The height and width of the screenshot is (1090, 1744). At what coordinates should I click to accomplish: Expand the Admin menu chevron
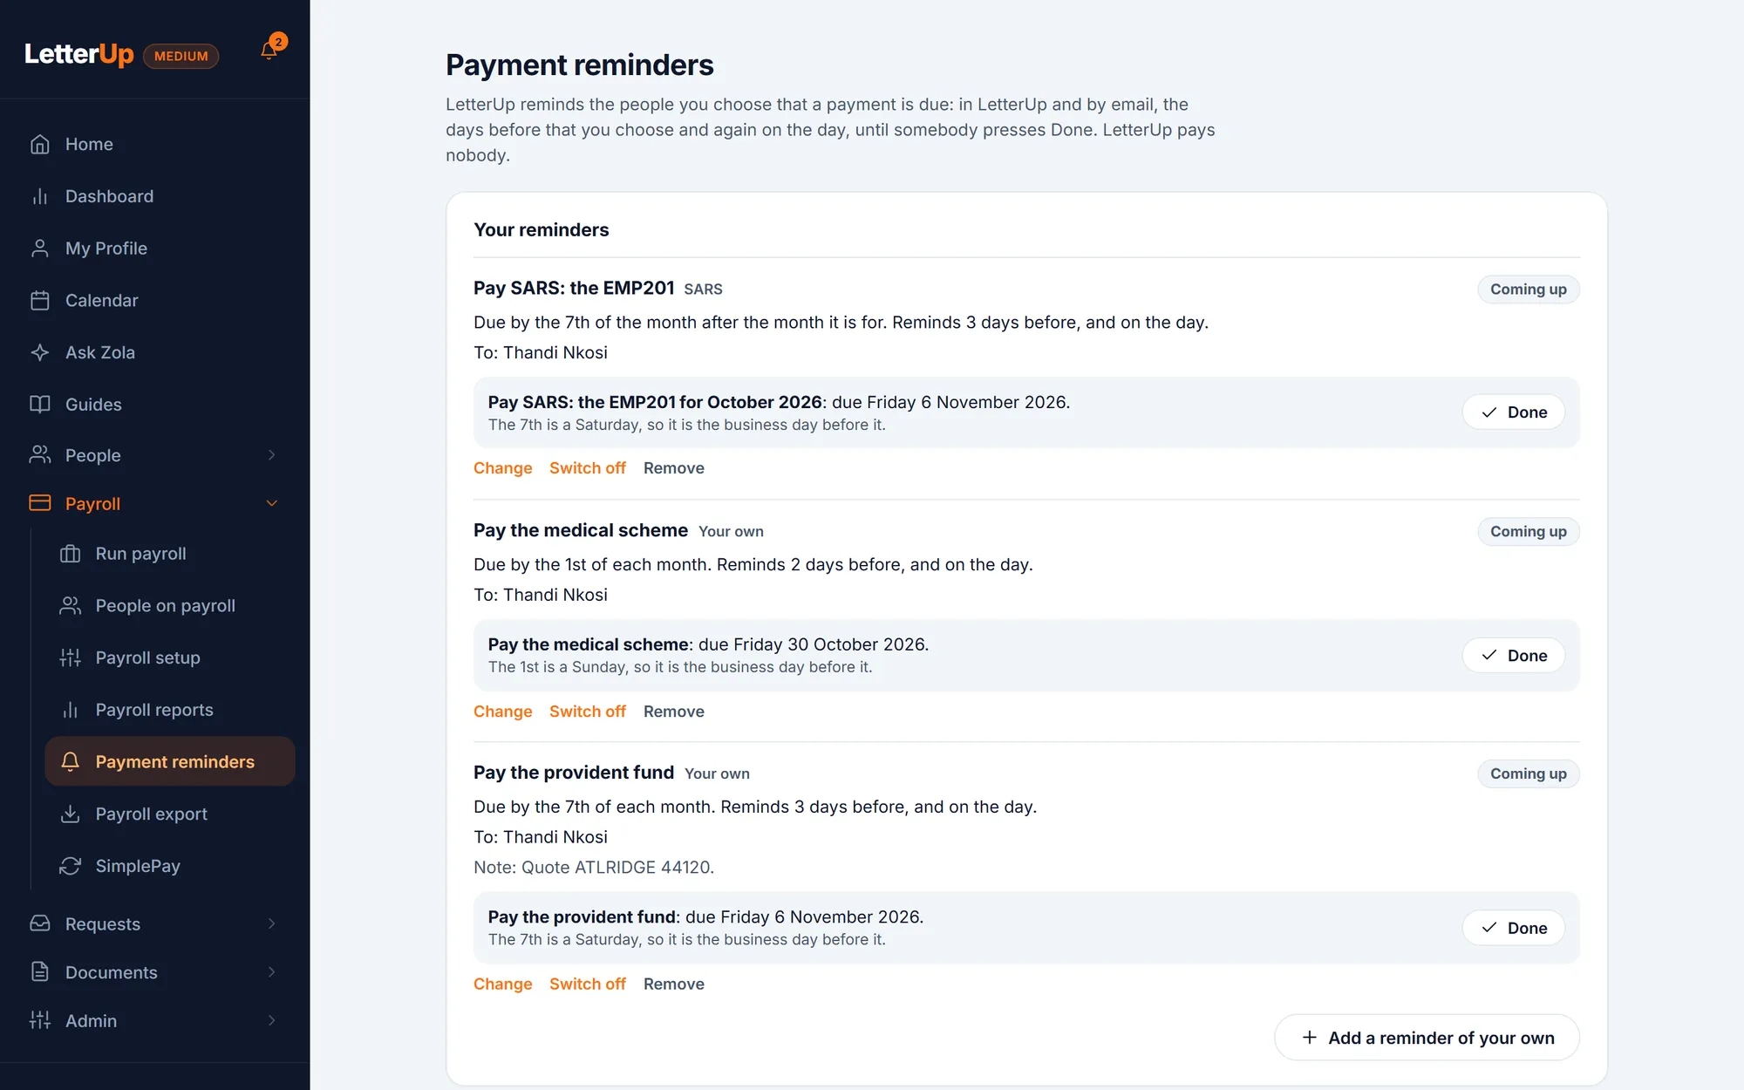(x=272, y=1020)
